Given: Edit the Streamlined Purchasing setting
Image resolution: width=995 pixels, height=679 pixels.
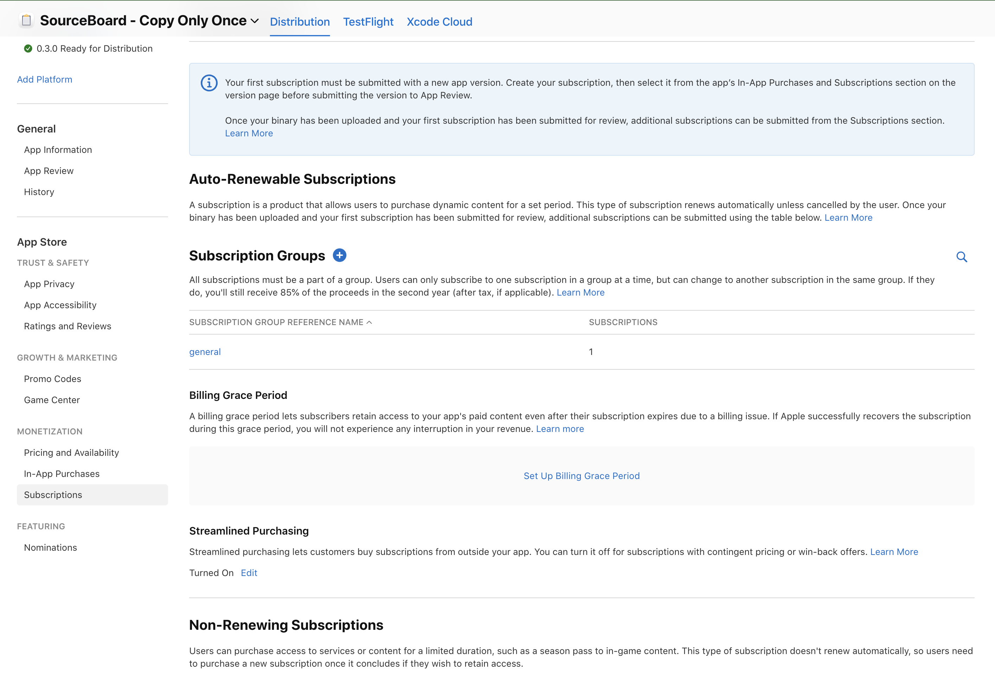Looking at the screenshot, I should tap(249, 573).
